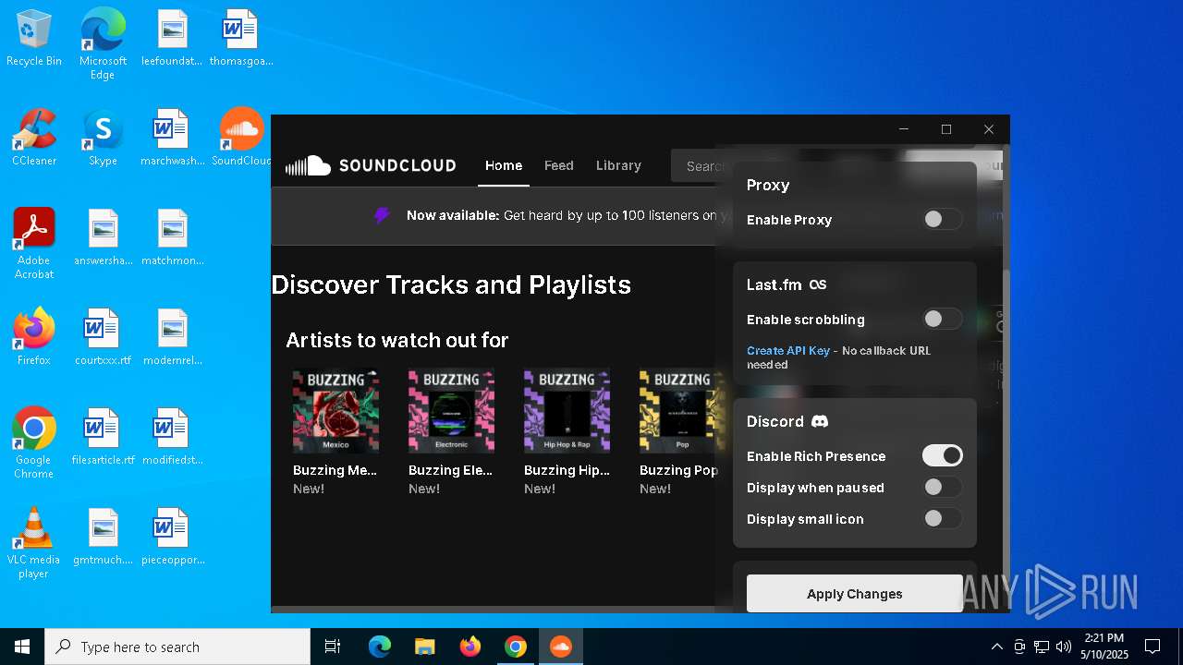Select the gmtmuch... image file on desktop
The image size is (1183, 665).
click(x=103, y=538)
